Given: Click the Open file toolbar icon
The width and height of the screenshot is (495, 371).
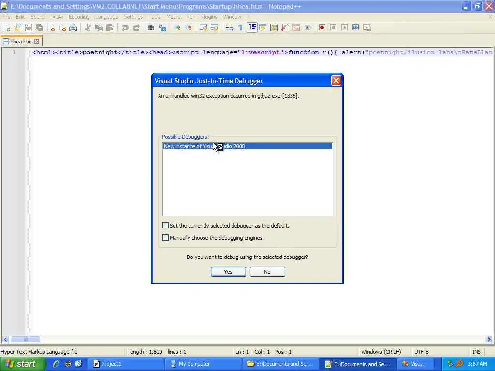Looking at the screenshot, I should [17, 28].
